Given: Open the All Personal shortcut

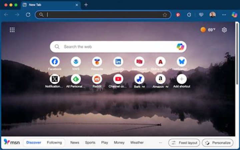Looking at the screenshot, I should 76,79.
